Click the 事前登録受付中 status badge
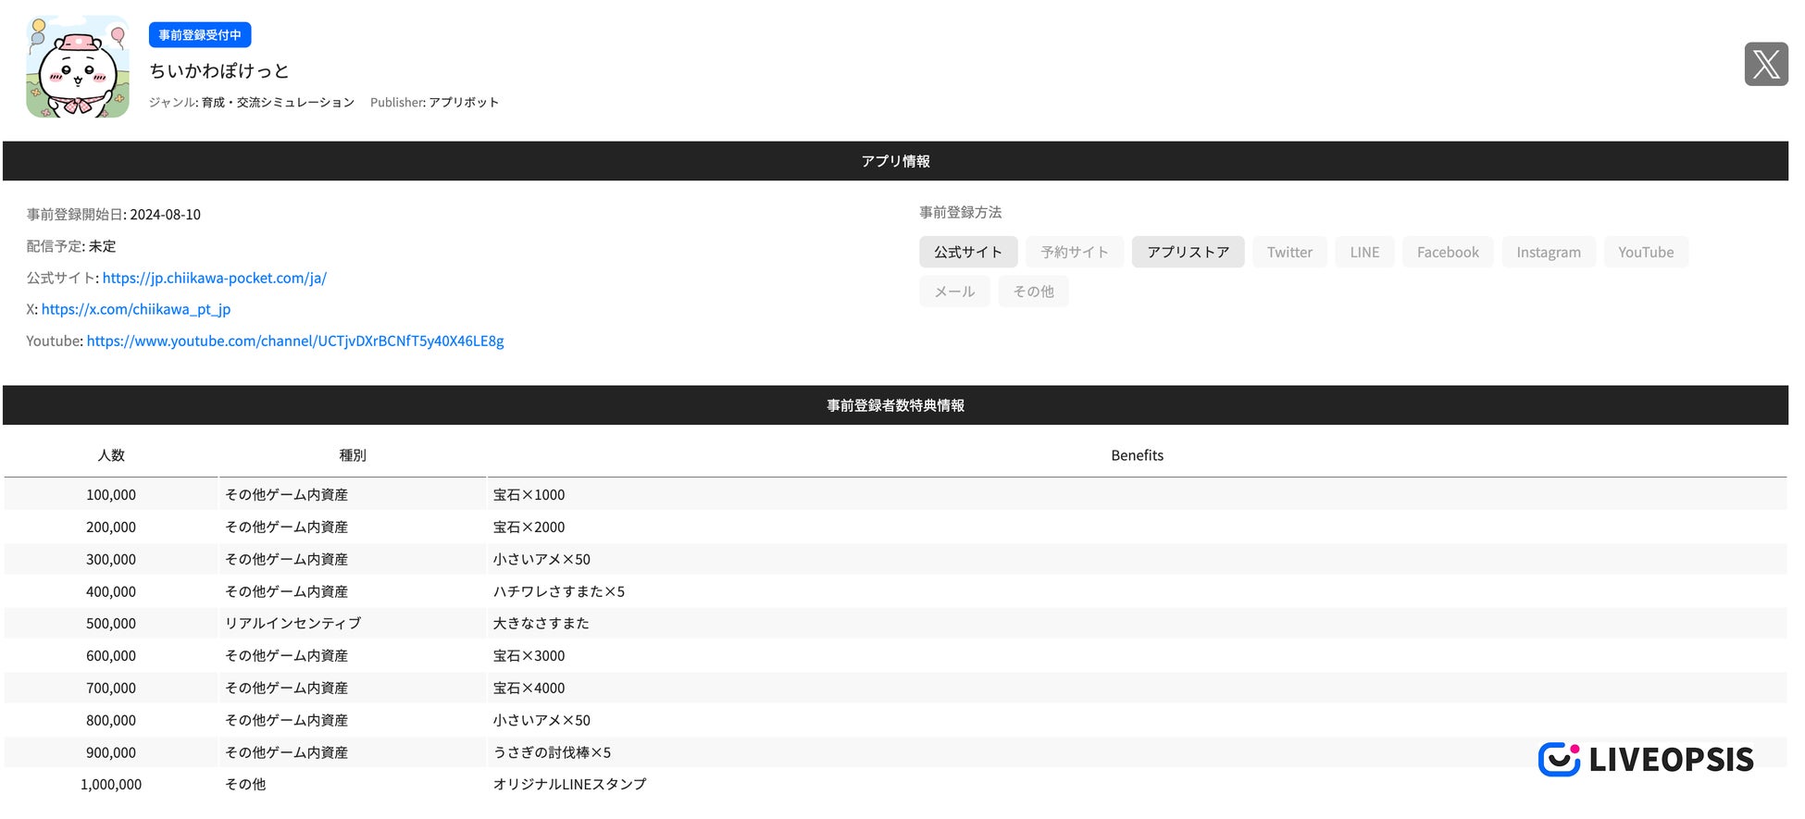 (x=200, y=35)
